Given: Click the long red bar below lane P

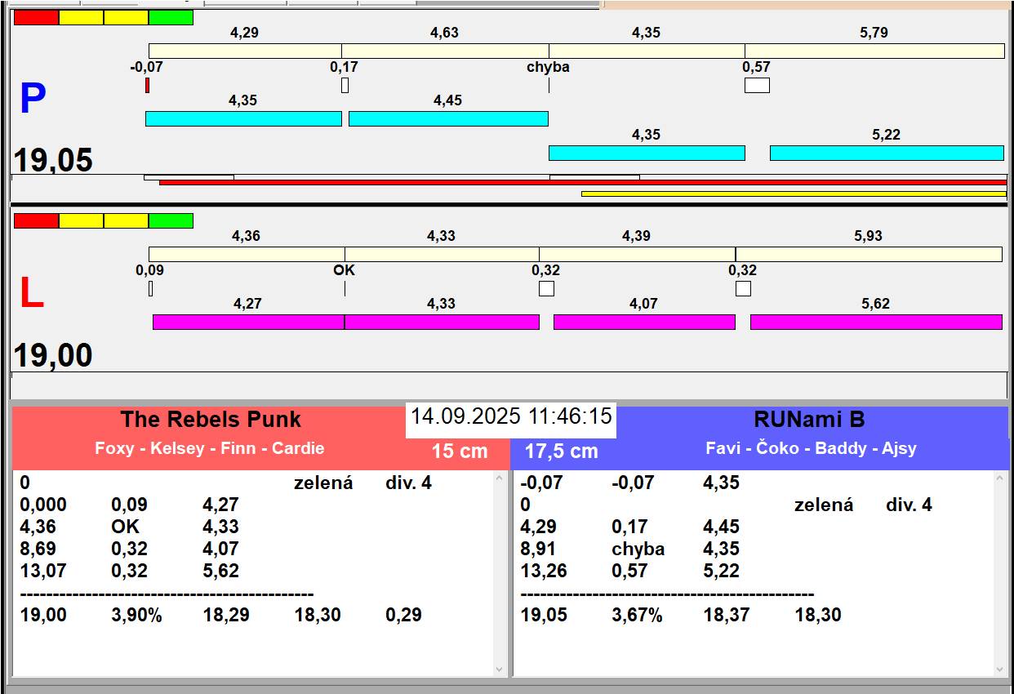Looking at the screenshot, I should [582, 183].
